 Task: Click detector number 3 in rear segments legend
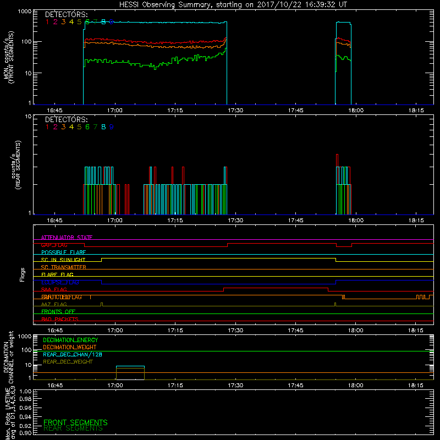pos(63,127)
